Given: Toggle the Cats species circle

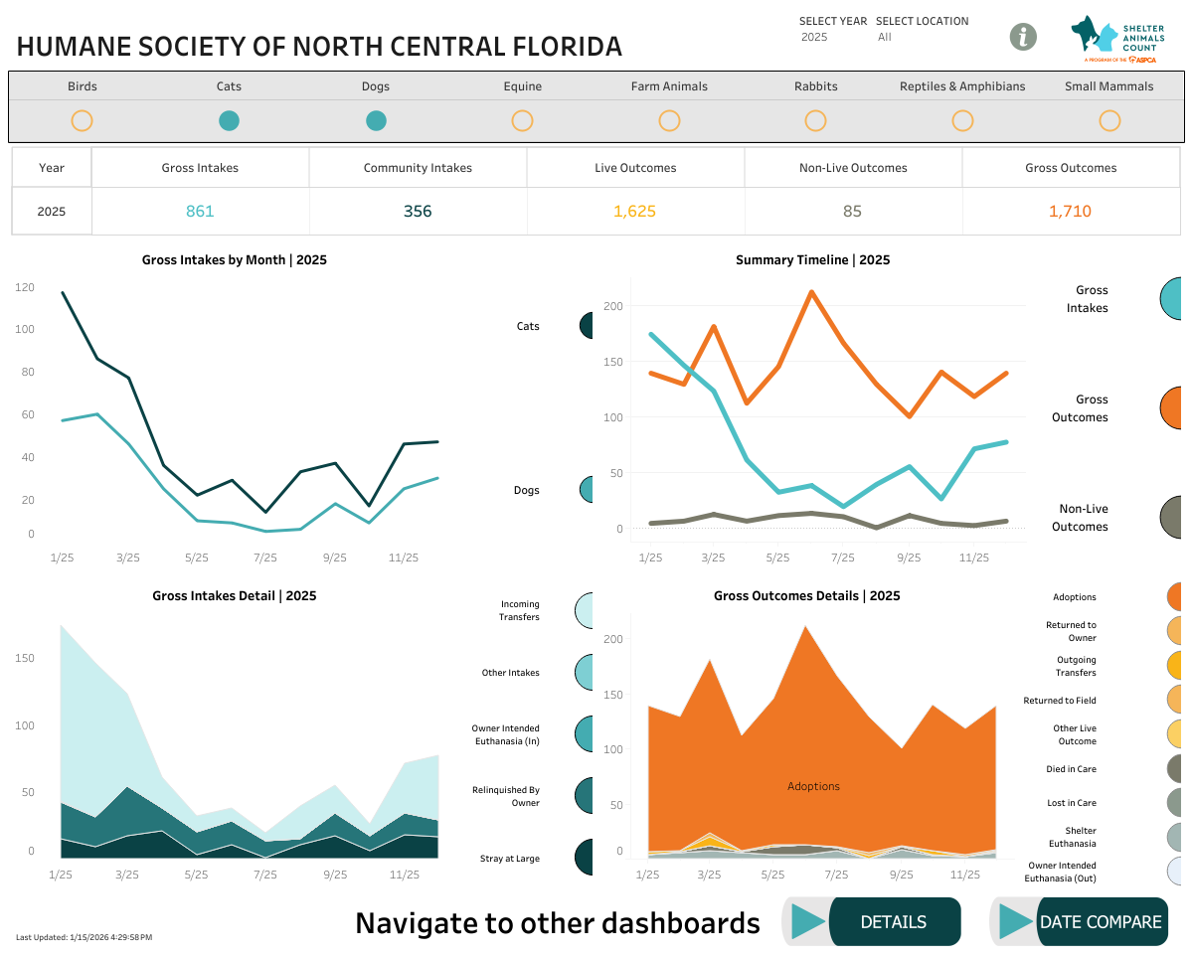Looking at the screenshot, I should click(229, 121).
